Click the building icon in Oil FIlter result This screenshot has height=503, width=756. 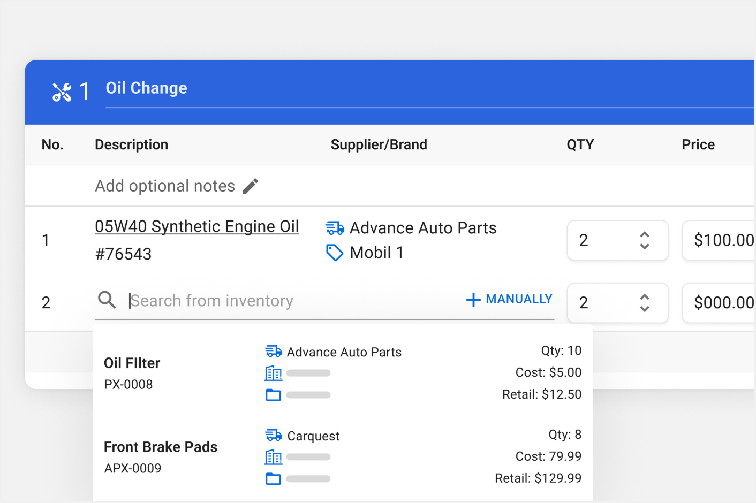pos(274,374)
